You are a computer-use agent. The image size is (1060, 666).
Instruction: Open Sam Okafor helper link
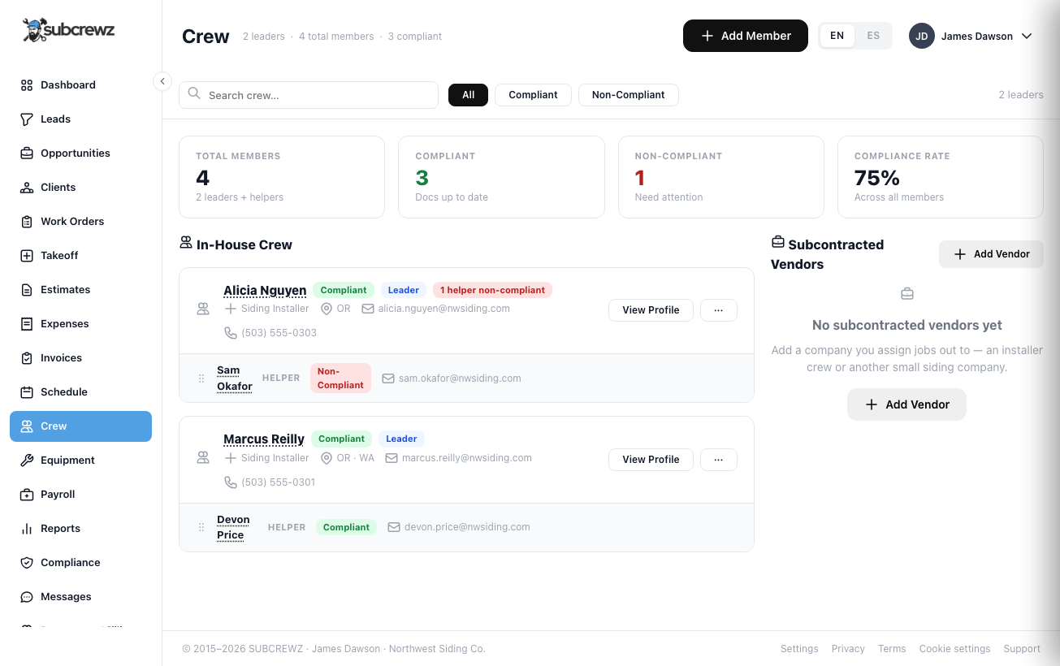(x=235, y=378)
